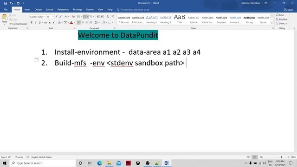Collapse the ribbon with the arrow
The width and height of the screenshot is (297, 167).
pyautogui.click(x=294, y=28)
